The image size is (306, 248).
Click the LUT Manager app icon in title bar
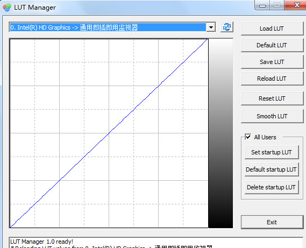tap(7, 8)
